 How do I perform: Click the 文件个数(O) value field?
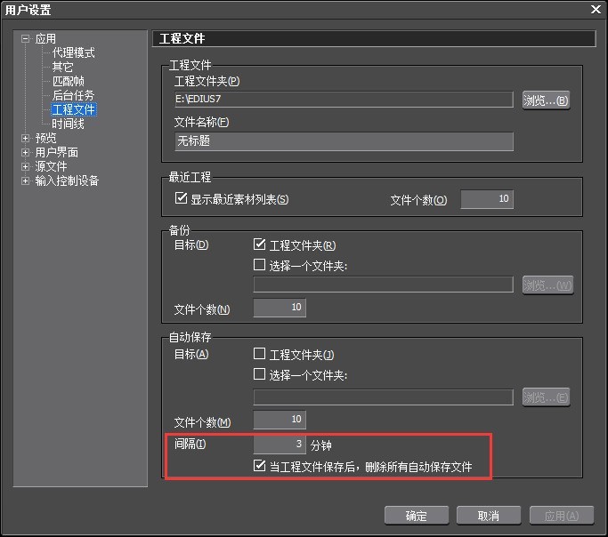[x=487, y=199]
